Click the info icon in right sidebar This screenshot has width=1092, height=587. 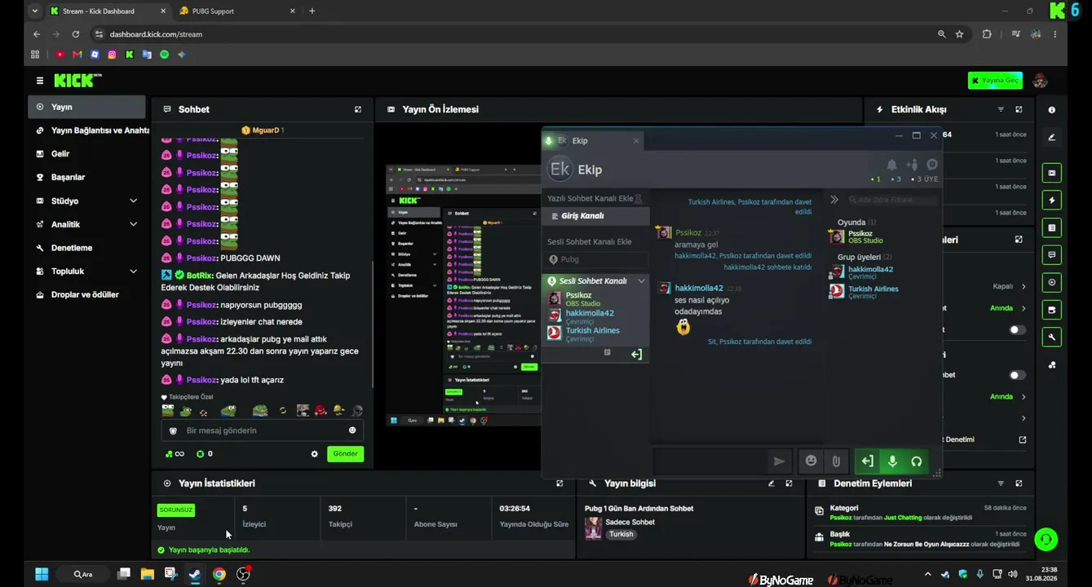tap(1051, 110)
